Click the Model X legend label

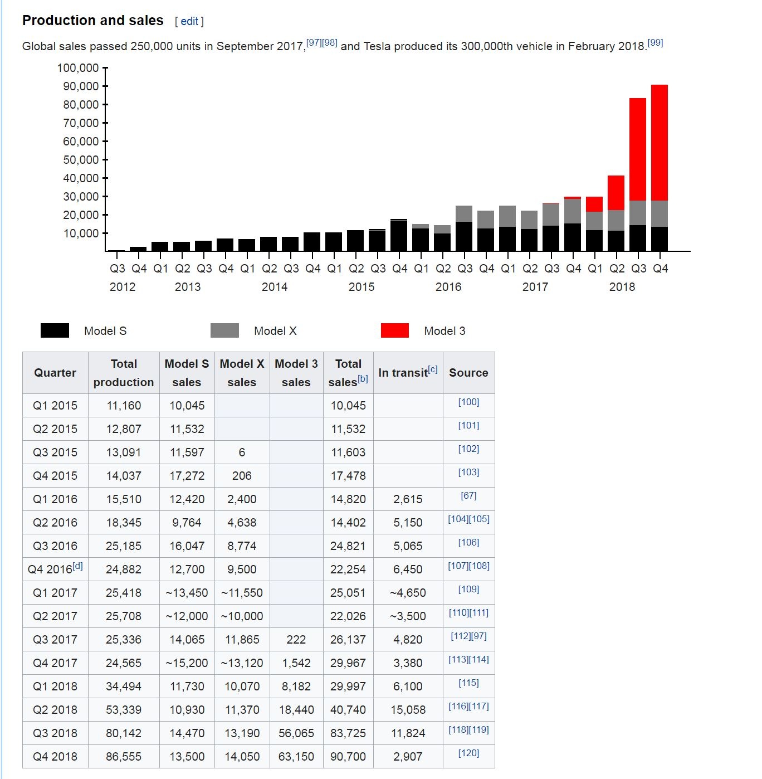pos(275,331)
